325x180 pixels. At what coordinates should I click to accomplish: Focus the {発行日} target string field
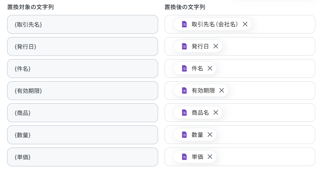82,46
